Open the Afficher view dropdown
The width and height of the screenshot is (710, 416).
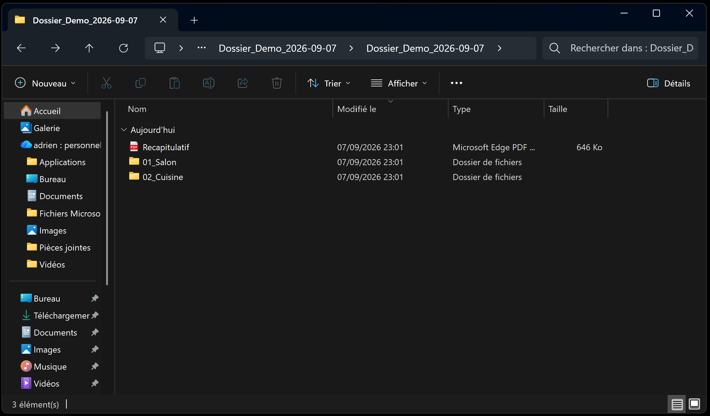(399, 83)
